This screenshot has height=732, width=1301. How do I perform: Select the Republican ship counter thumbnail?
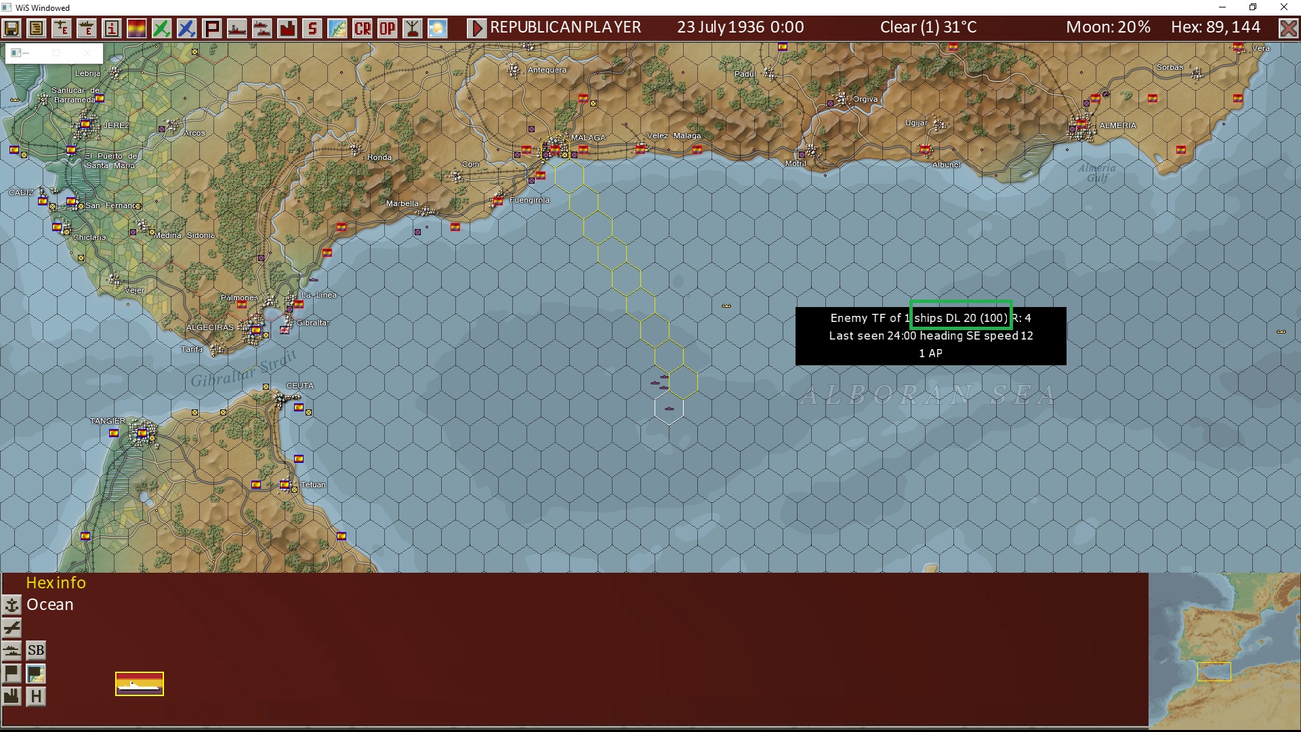139,684
